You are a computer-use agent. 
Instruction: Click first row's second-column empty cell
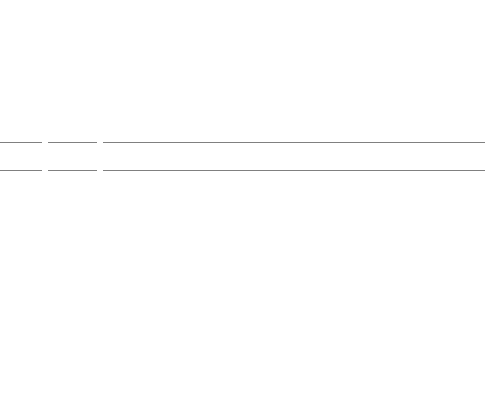[72, 90]
